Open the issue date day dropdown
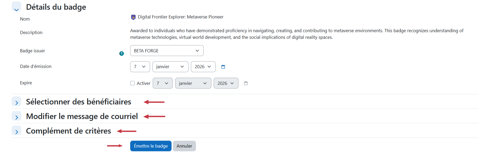494x158 pixels. click(140, 67)
